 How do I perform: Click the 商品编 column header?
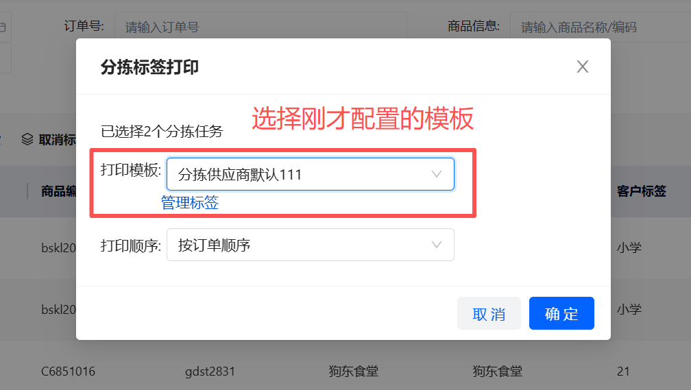tap(58, 191)
